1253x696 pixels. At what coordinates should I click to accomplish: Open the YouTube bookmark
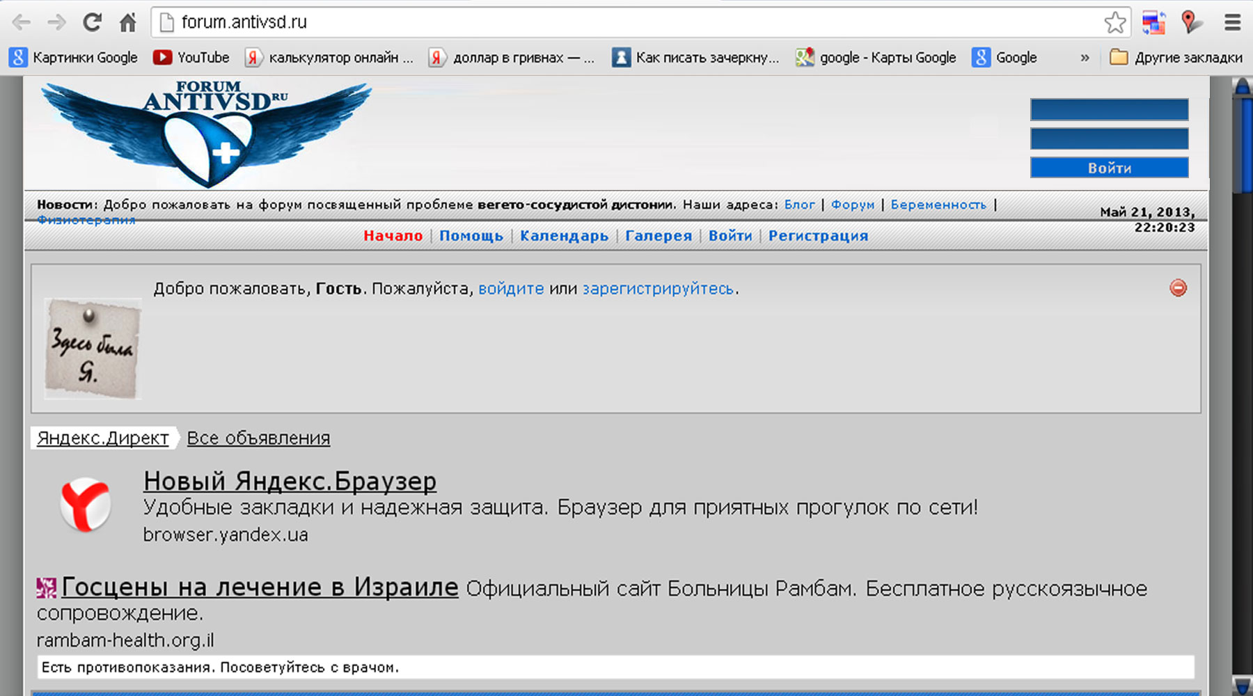click(x=191, y=58)
